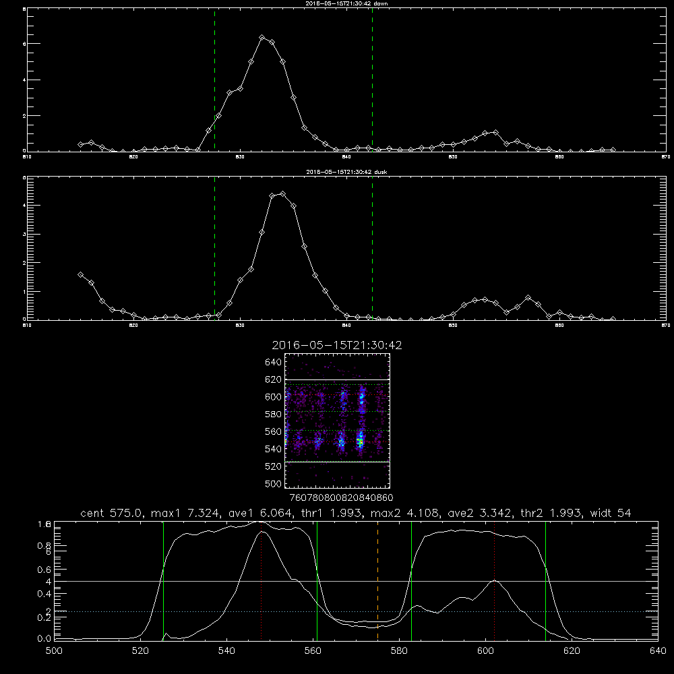Click heatmap y-axis label 520
The image size is (674, 674).
(x=274, y=466)
